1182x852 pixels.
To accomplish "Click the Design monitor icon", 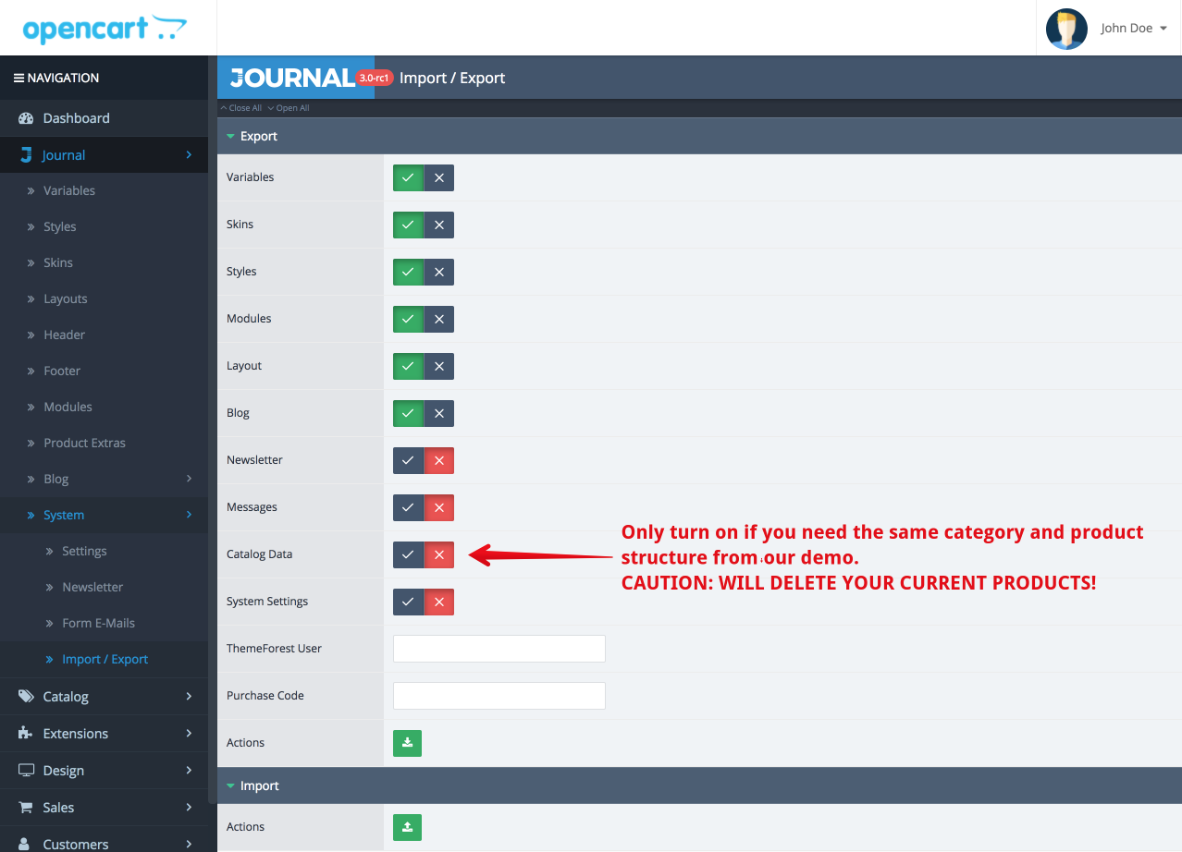I will pyautogui.click(x=26, y=770).
